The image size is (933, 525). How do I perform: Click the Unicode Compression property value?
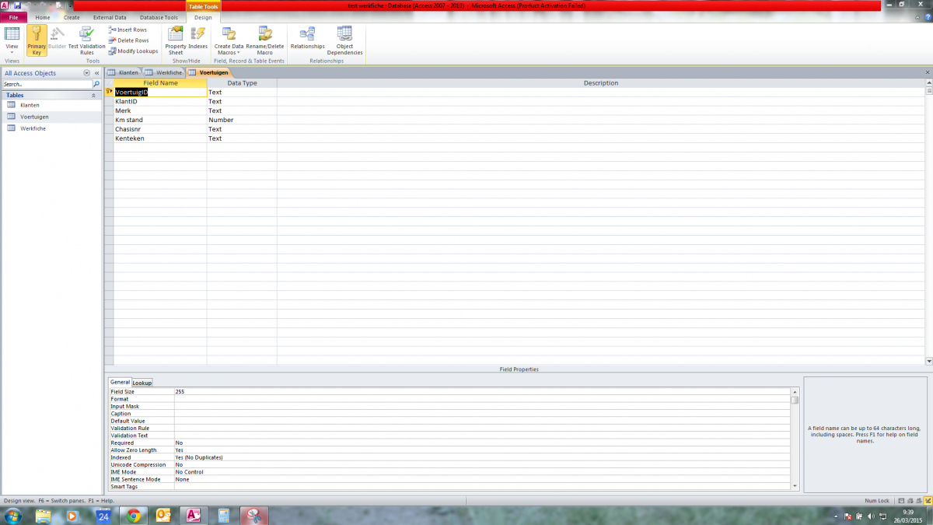click(482, 464)
